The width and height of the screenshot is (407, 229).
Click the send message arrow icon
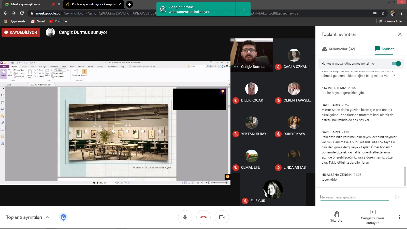(397, 197)
